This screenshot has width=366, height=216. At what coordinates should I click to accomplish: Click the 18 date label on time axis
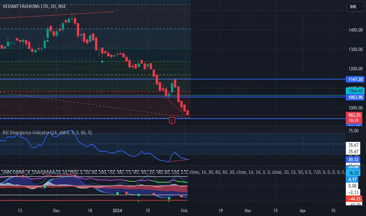tap(90, 211)
